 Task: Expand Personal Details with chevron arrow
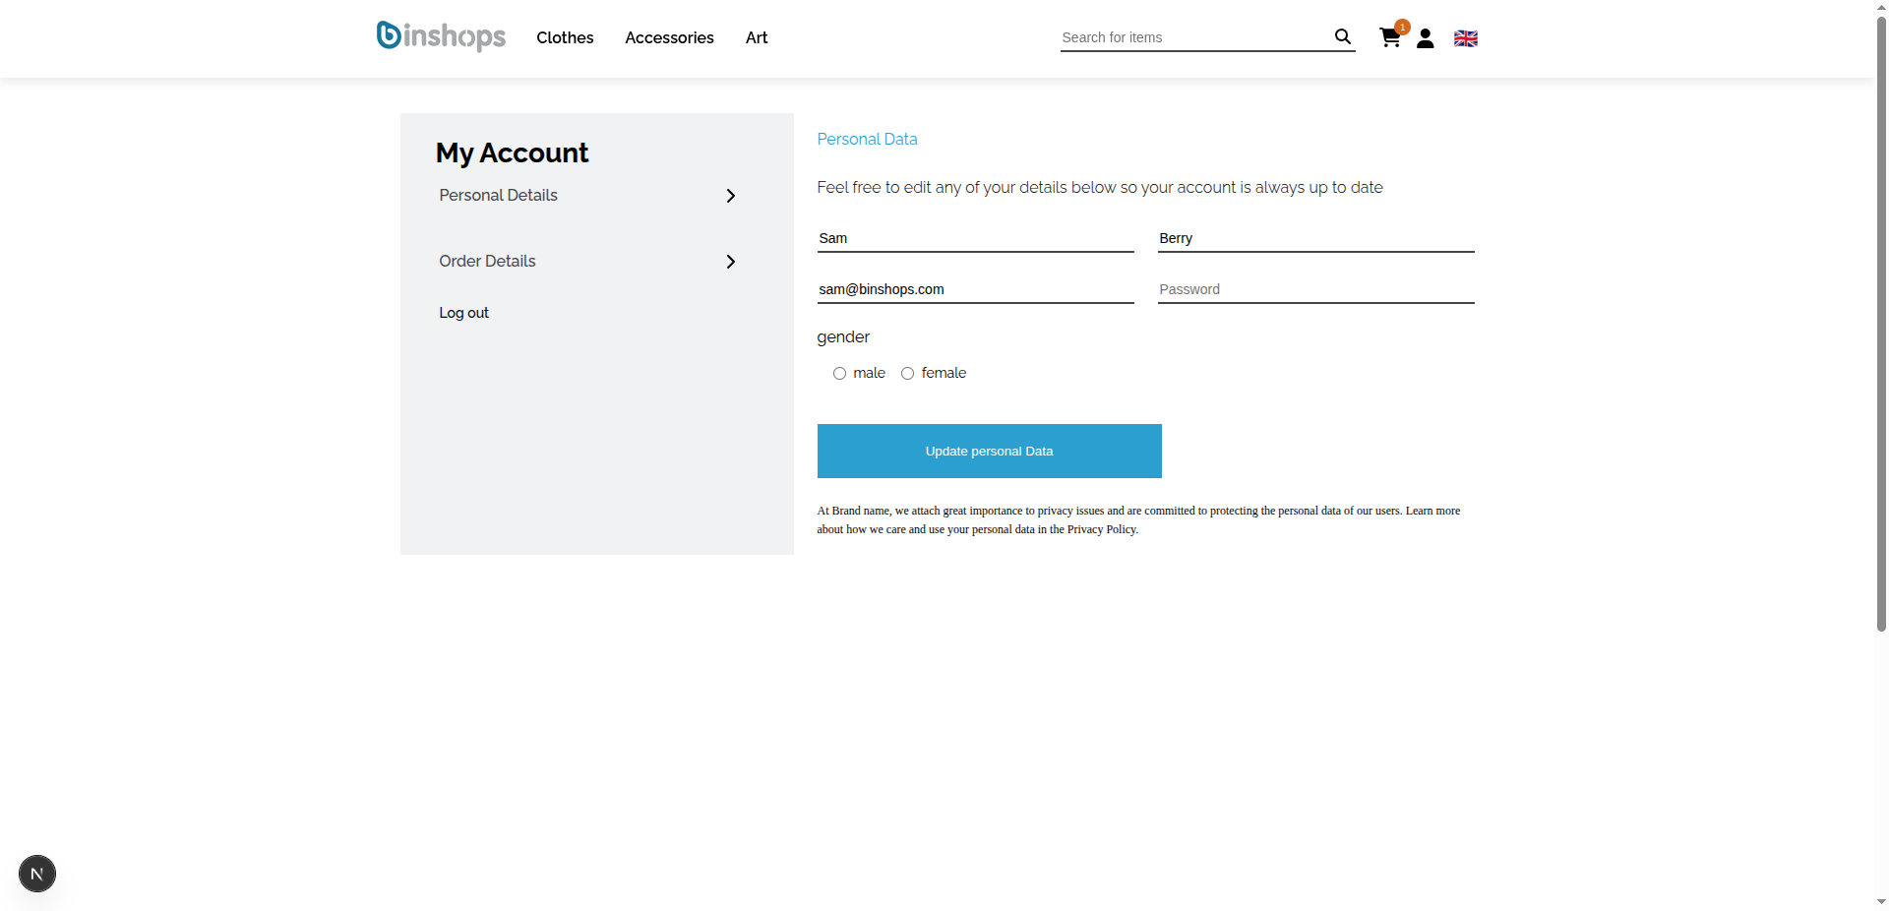(730, 196)
